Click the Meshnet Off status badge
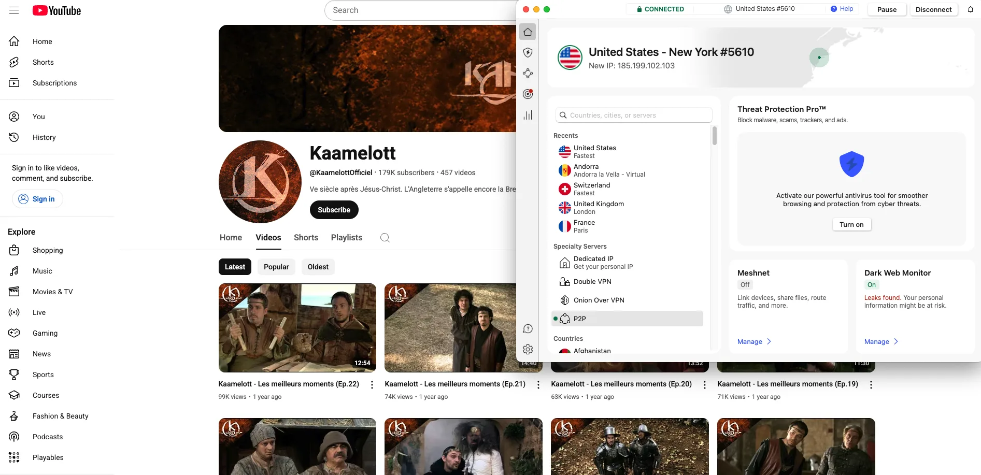Screen dimensions: 981x475 (745, 285)
